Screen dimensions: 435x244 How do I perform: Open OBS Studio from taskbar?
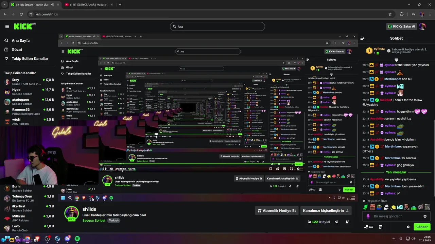coord(47,239)
